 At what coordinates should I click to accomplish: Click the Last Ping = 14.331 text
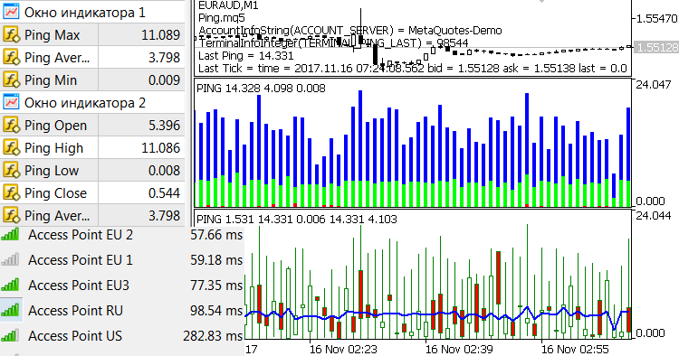tap(246, 56)
